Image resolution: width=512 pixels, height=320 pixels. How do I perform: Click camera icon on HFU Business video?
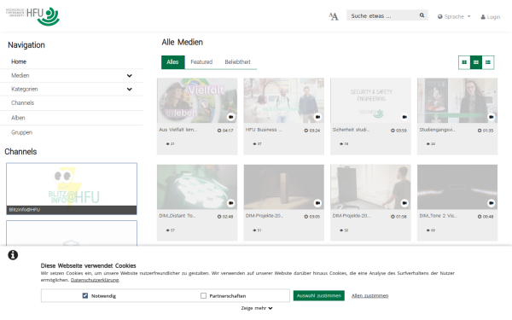coord(317,117)
